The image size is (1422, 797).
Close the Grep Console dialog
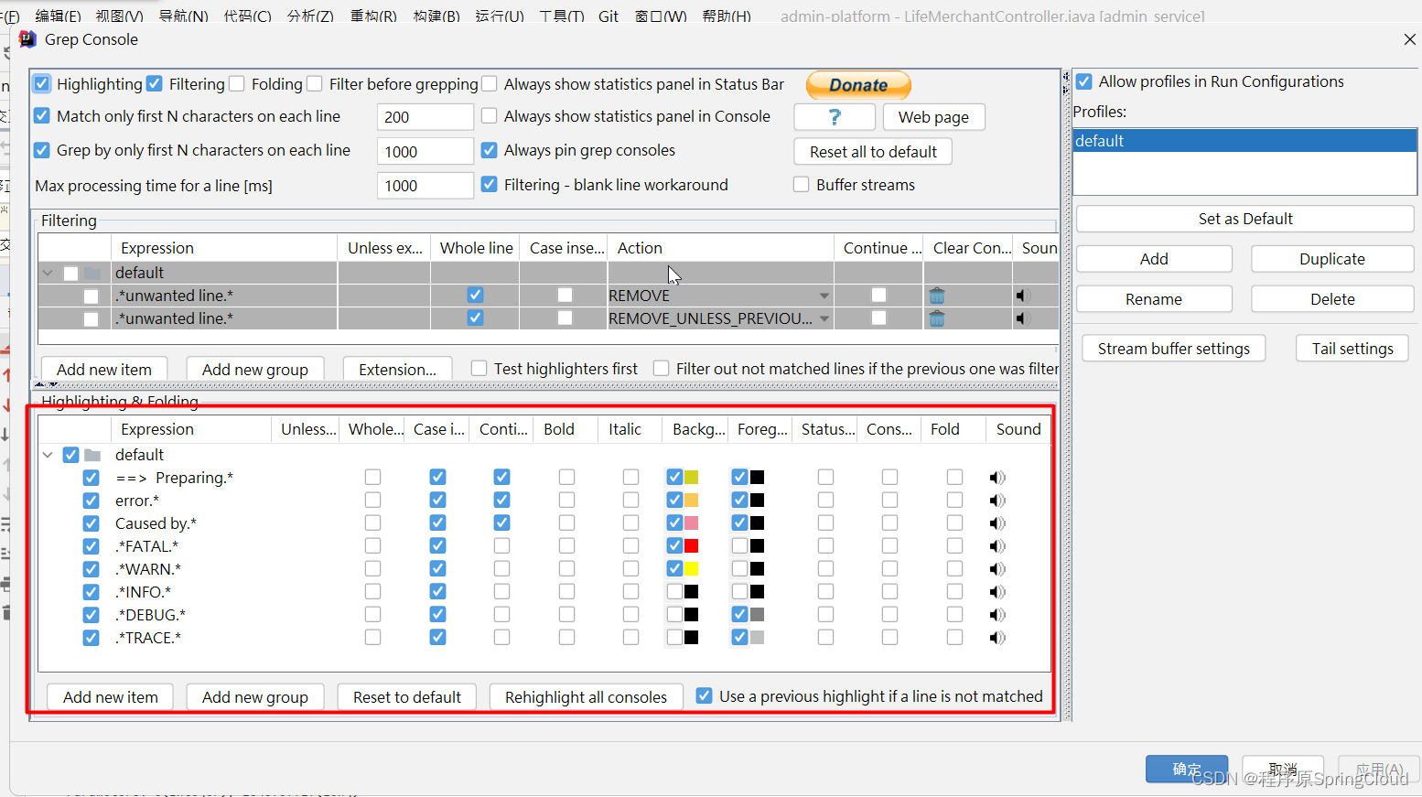(1409, 39)
